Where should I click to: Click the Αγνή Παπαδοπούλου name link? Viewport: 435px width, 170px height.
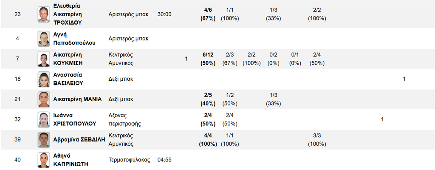click(x=74, y=39)
